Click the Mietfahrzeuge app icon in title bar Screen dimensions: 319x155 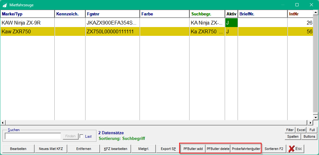pyautogui.click(x=5, y=5)
